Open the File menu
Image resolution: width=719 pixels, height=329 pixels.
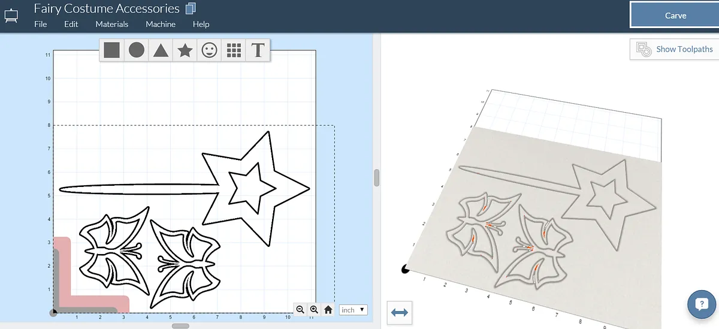click(41, 24)
